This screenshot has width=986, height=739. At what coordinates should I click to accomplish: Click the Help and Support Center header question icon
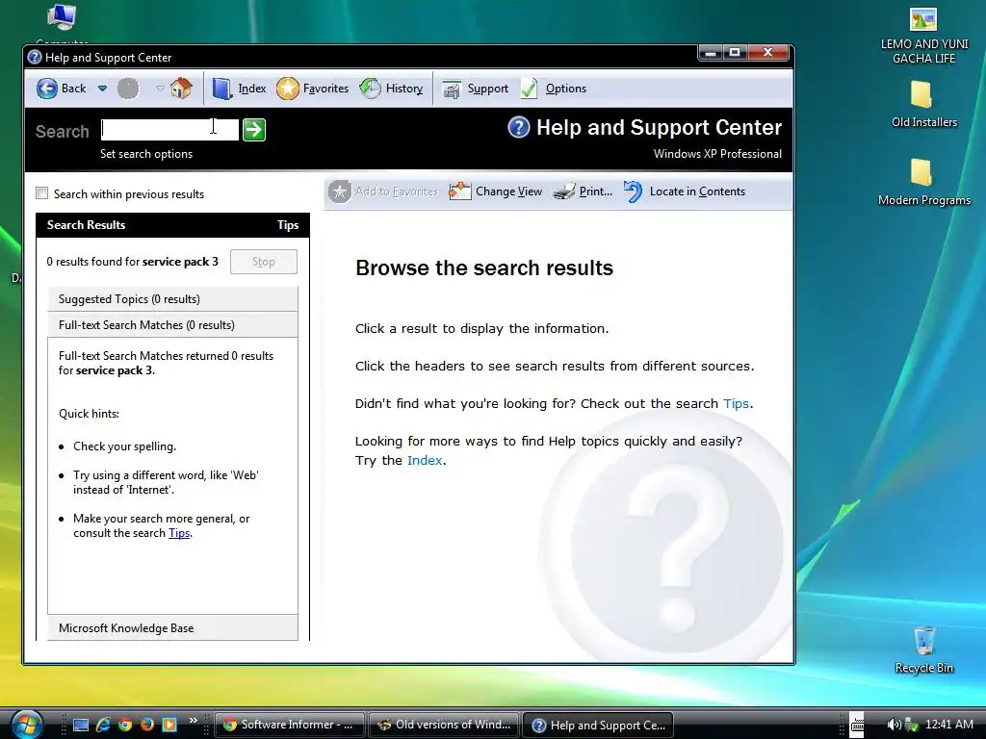coord(519,128)
